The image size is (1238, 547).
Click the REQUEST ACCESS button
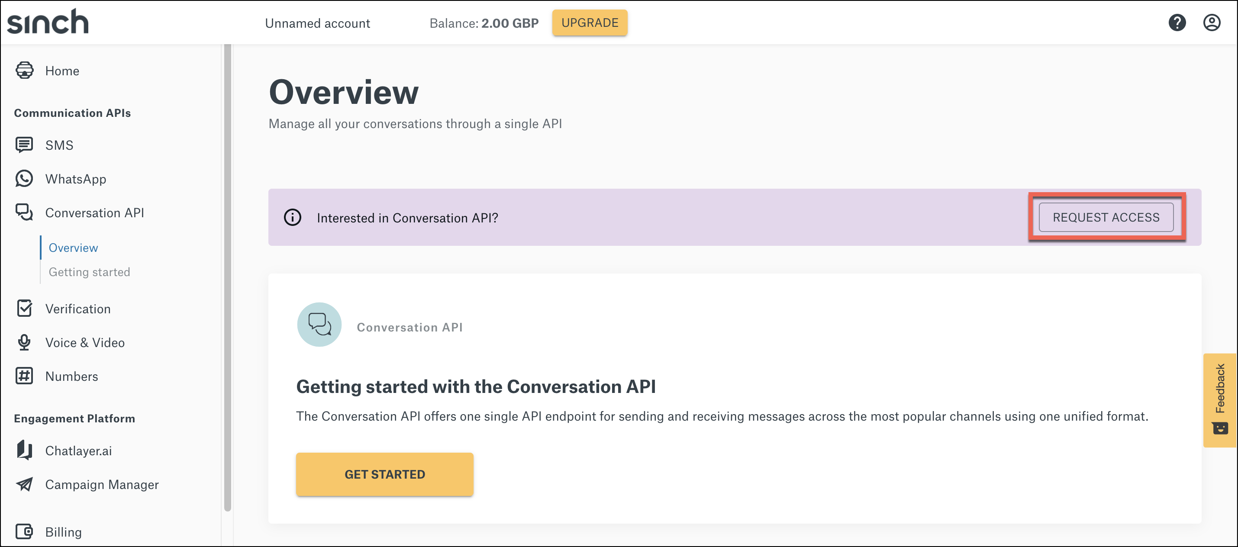point(1106,217)
